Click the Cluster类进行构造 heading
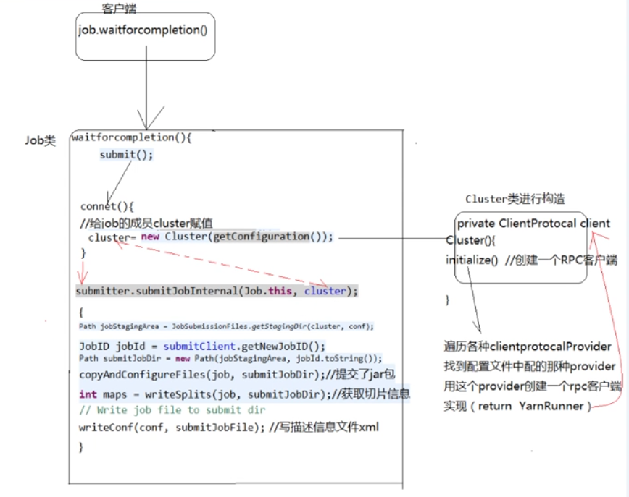Screen dimensions: 629x497 pyautogui.click(x=515, y=199)
